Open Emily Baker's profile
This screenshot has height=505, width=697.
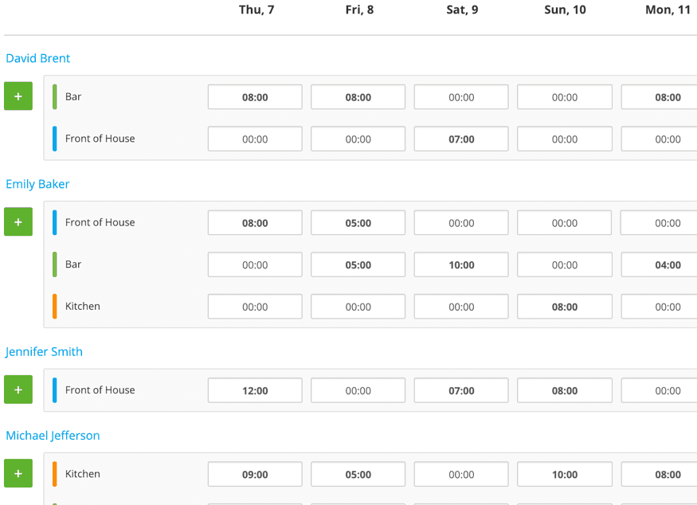pyautogui.click(x=37, y=183)
